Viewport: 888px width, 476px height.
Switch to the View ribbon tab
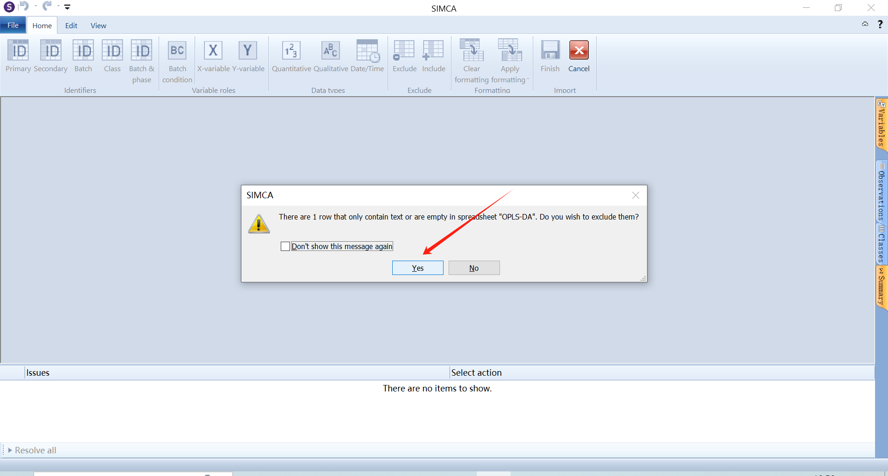coord(98,25)
